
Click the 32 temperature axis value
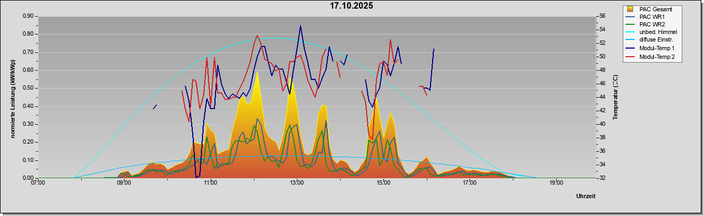(x=602, y=178)
